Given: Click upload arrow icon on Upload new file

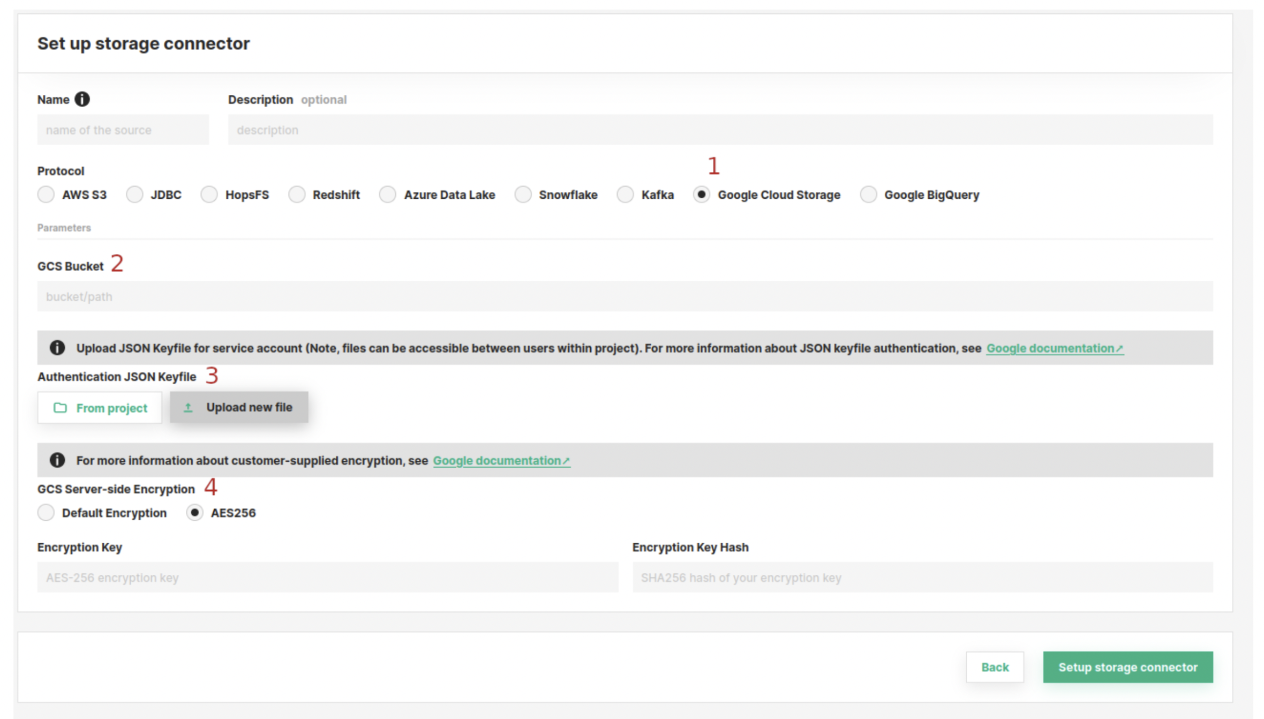Looking at the screenshot, I should 188,408.
